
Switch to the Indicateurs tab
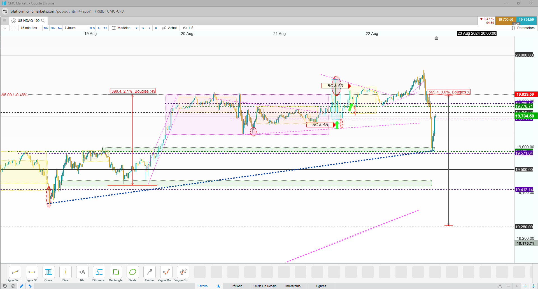pyautogui.click(x=293, y=286)
